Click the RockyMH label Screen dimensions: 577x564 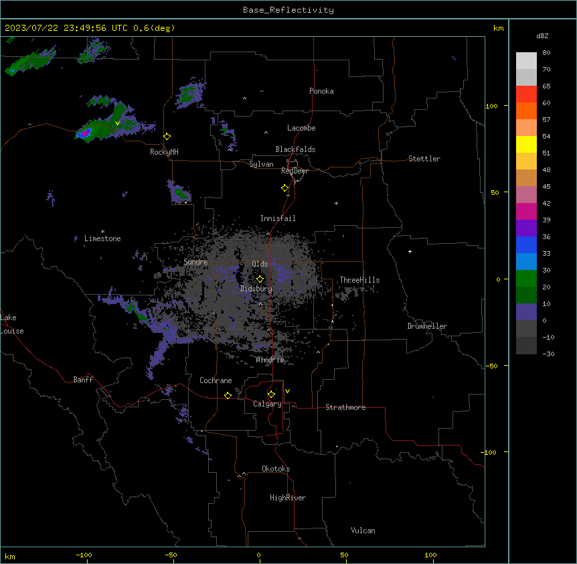pos(164,152)
